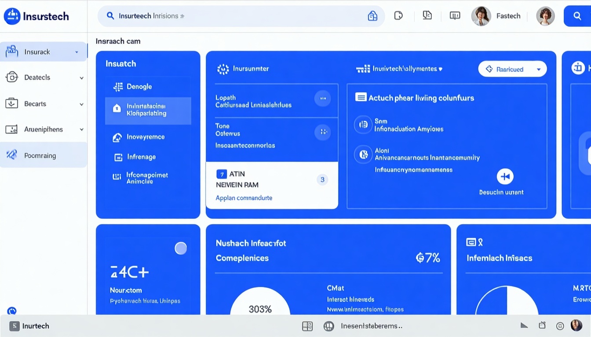This screenshot has height=337, width=591.
Task: Select Poomraing in the sidebar
Action: pos(41,155)
